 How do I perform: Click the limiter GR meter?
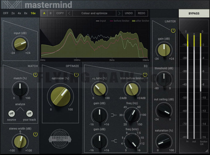point(200,86)
